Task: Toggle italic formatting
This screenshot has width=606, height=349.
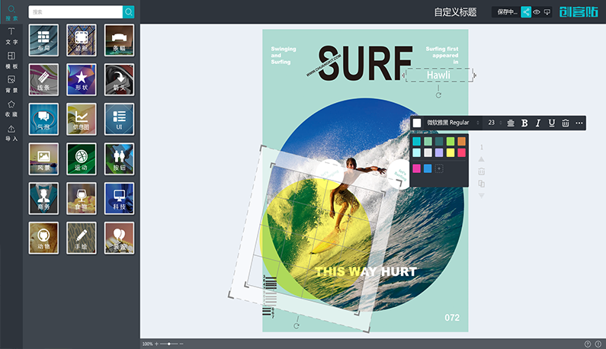Action: point(538,123)
